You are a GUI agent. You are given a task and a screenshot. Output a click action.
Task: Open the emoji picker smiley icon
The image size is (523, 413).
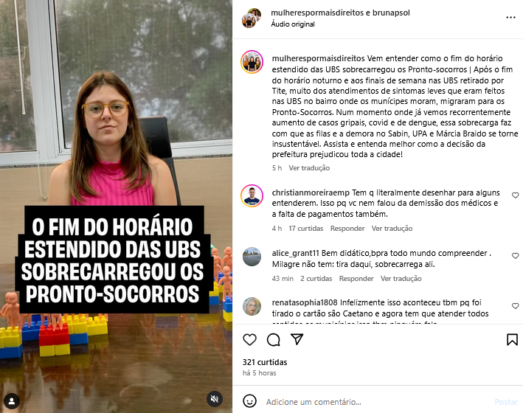(x=249, y=401)
